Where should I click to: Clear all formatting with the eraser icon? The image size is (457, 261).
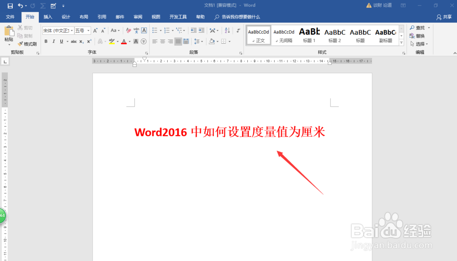[128, 30]
